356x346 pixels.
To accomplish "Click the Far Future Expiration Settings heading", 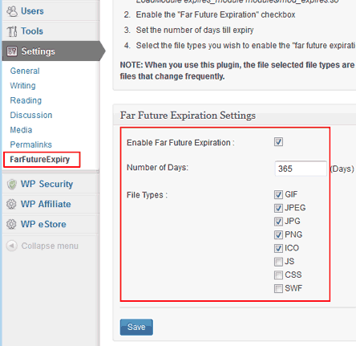I will (188, 116).
